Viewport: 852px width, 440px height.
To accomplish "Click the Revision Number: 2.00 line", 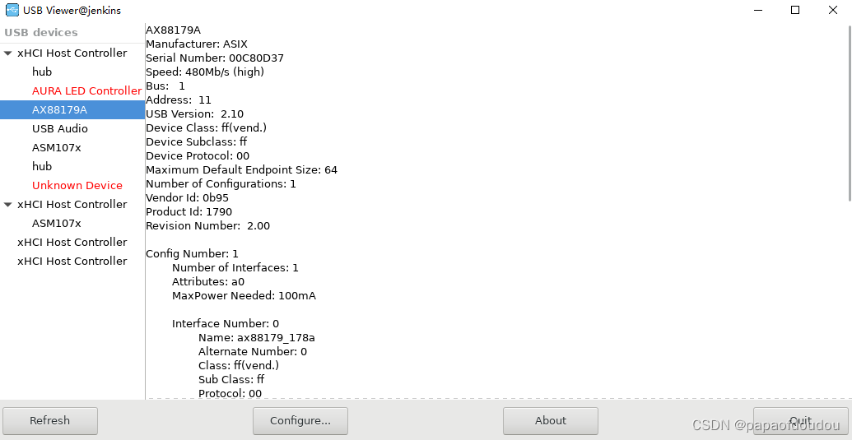I will pyautogui.click(x=207, y=225).
